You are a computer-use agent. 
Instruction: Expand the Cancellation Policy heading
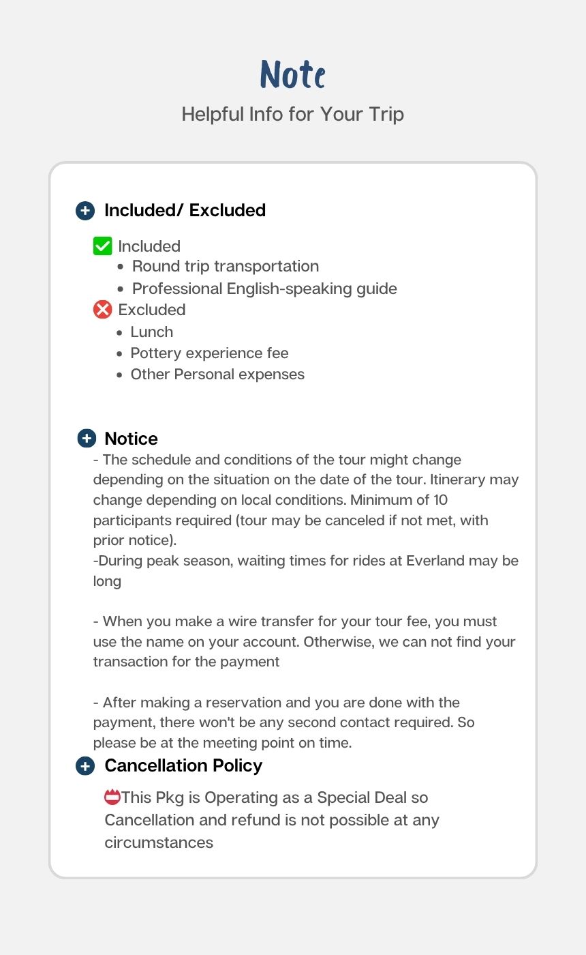[183, 766]
